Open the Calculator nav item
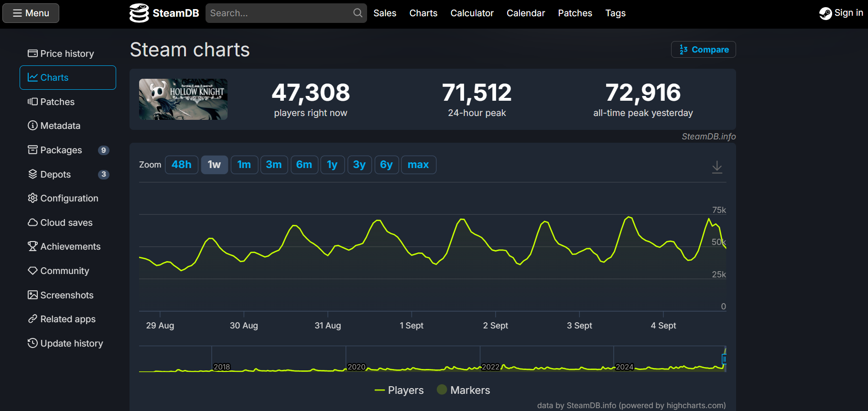Image resolution: width=868 pixels, height=411 pixels. click(x=472, y=13)
